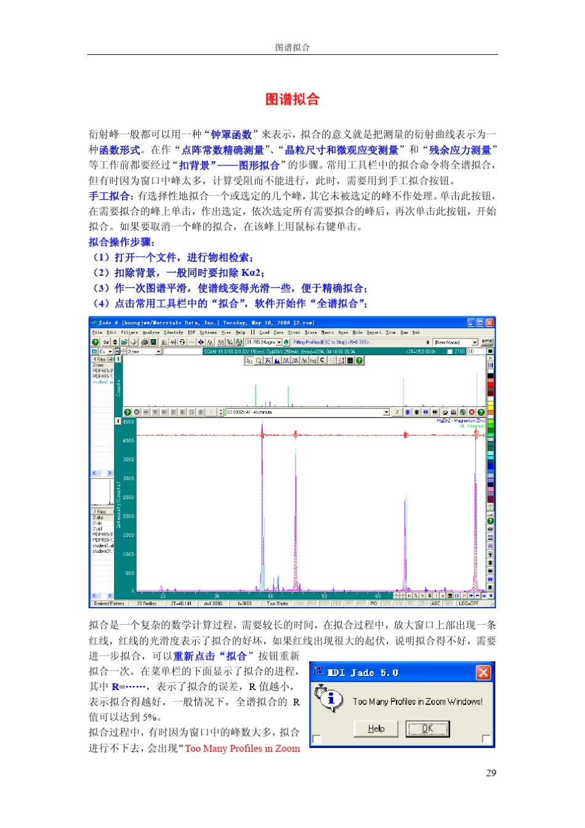Toggle PKS button in status bar
585x828 pixels.
[312, 603]
